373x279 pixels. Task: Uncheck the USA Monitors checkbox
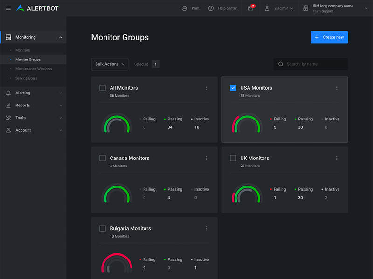(233, 88)
